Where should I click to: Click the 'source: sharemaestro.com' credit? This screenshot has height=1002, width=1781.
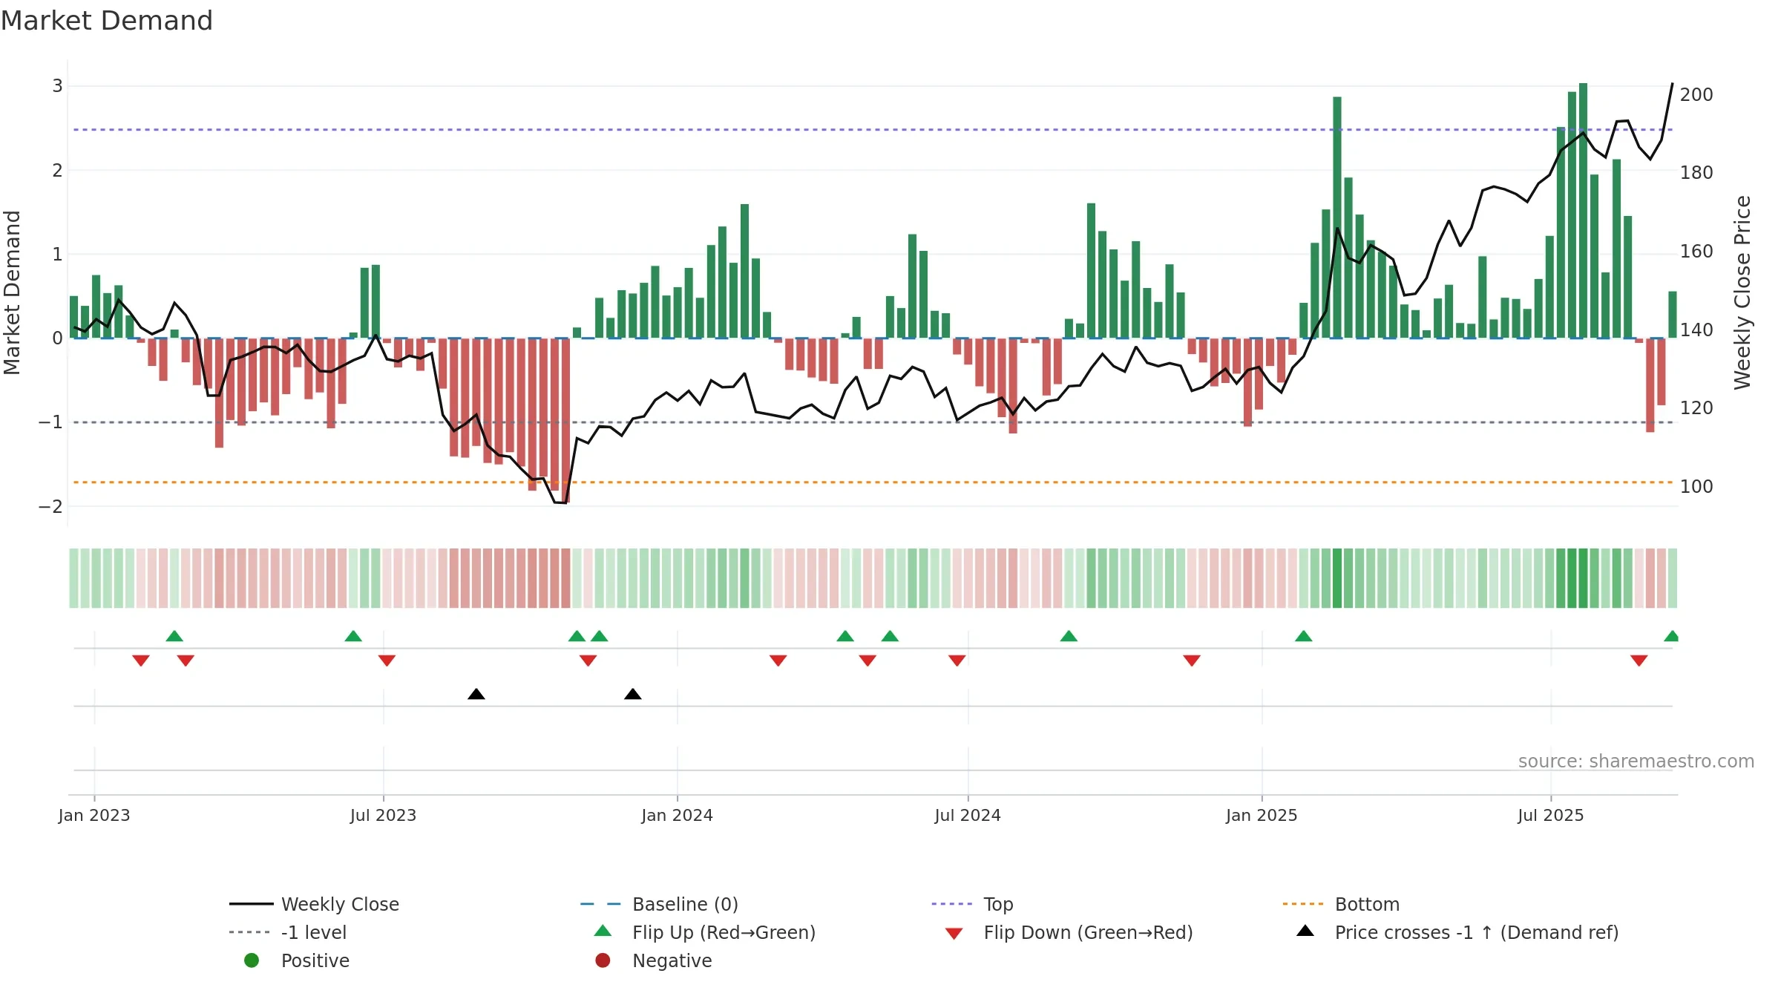(x=1636, y=761)
